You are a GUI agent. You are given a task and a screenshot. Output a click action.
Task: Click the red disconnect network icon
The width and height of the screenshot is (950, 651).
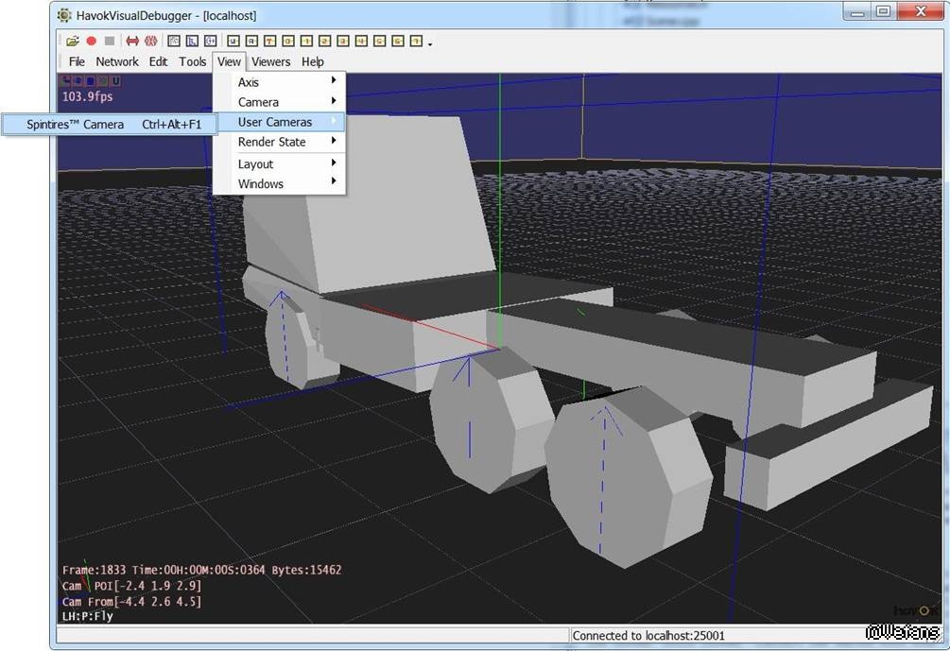click(x=150, y=41)
